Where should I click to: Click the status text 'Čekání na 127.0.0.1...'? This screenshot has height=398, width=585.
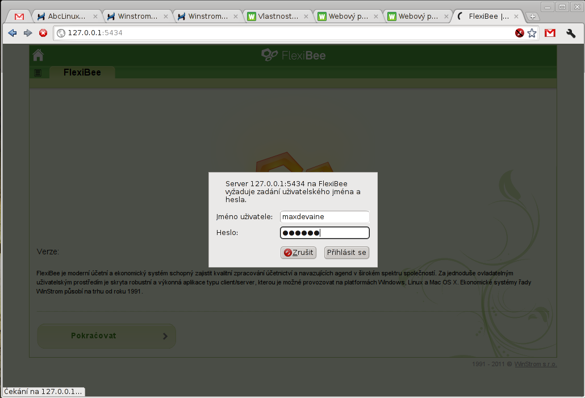tap(43, 392)
